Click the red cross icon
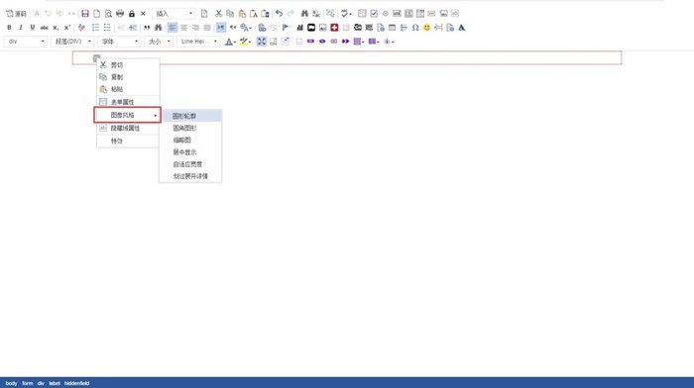This screenshot has width=694, height=388. pyautogui.click(x=334, y=28)
